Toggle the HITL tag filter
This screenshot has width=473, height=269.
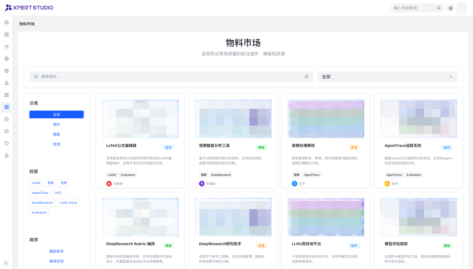pos(59,193)
